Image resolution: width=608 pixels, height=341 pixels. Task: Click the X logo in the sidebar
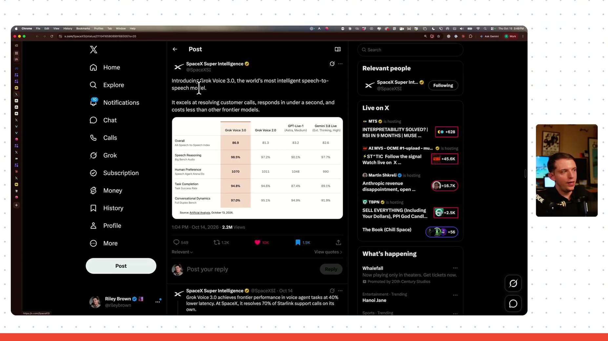pos(93,49)
